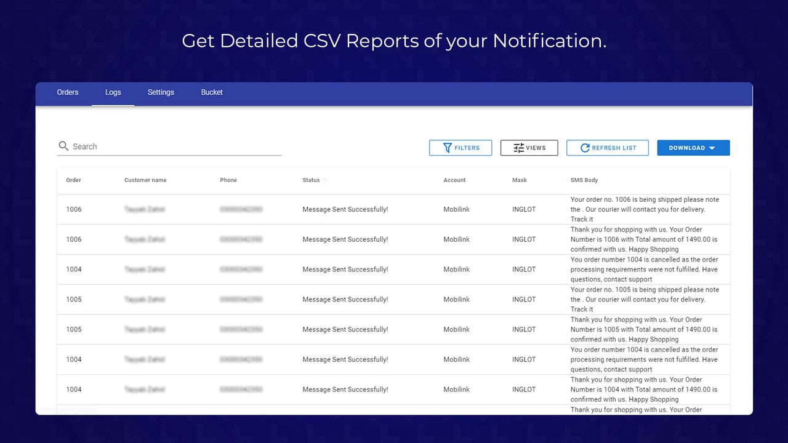
Task: Click the search magnifier icon
Action: [x=63, y=146]
